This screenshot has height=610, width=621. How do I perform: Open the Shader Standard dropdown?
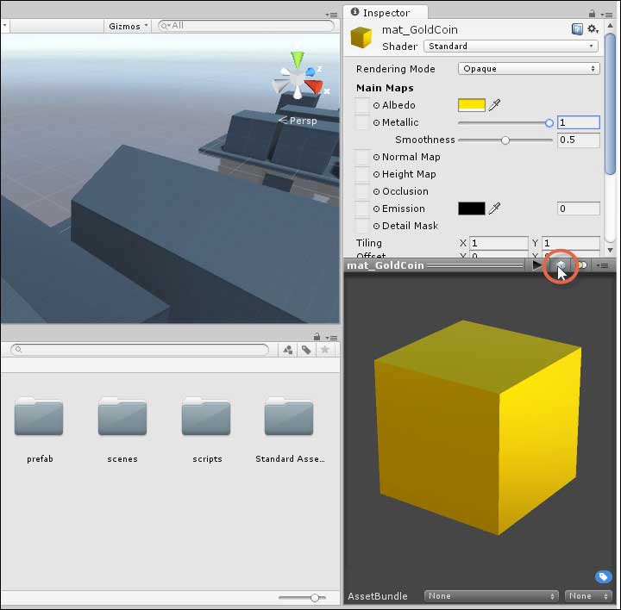click(511, 46)
